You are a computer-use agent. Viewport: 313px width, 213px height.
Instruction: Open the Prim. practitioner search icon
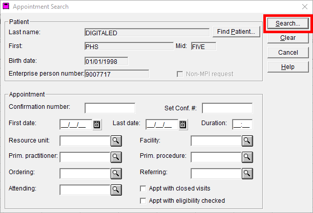coord(116,157)
